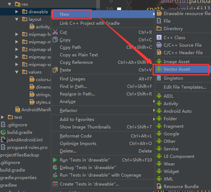Click the Cut scissors icon
The width and height of the screenshot is (211, 192).
(x=55, y=32)
